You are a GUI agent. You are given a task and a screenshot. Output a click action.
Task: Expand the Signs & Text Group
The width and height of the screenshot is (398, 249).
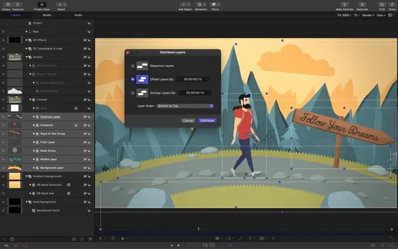pyautogui.click(x=34, y=133)
